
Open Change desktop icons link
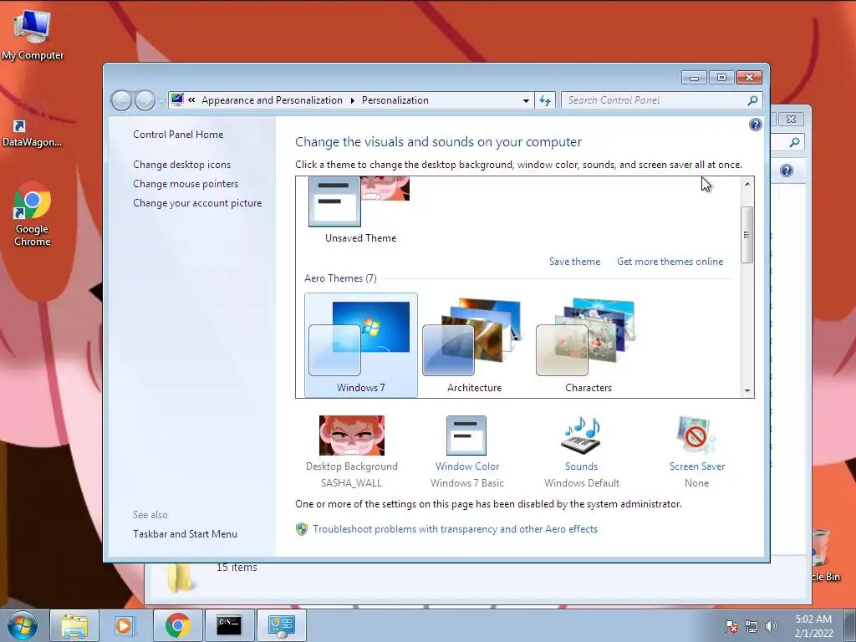tap(181, 165)
